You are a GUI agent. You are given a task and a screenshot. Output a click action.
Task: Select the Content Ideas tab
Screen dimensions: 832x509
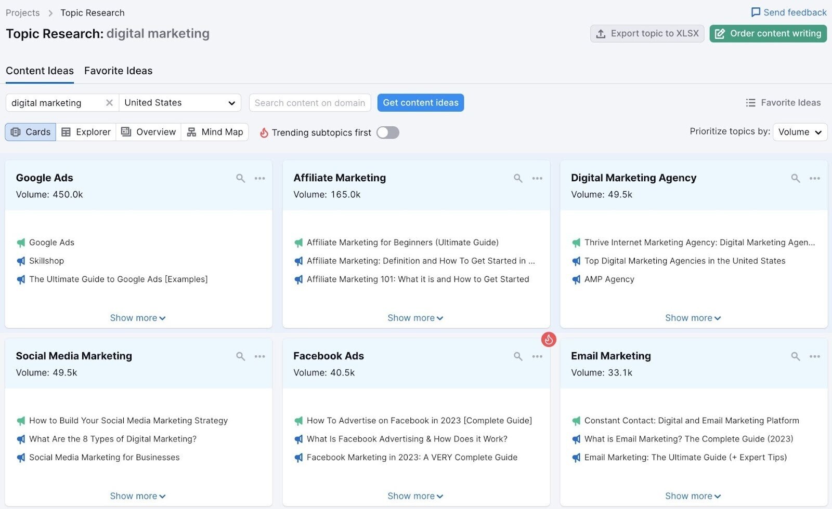pyautogui.click(x=40, y=71)
